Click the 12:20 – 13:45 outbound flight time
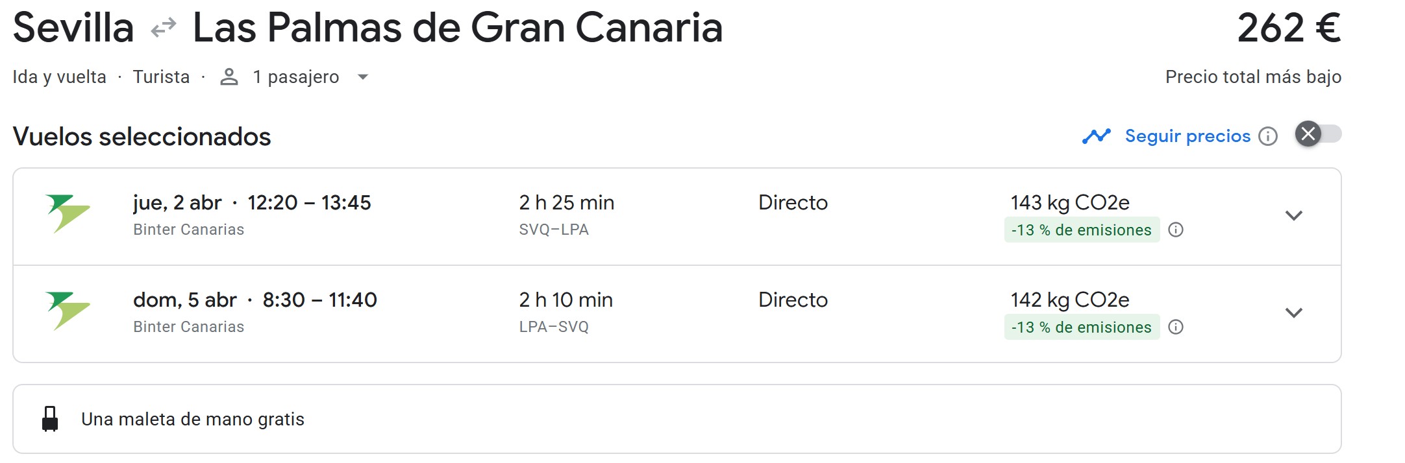 click(x=309, y=203)
